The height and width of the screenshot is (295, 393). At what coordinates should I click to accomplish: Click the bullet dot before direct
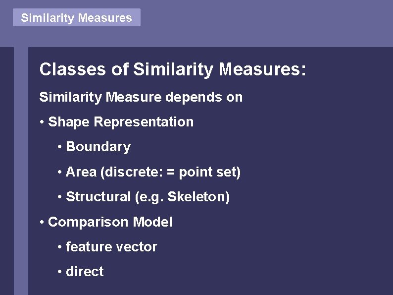click(59, 272)
